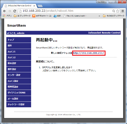Open the その他のブックマーク folder
Viewport: 127px width, 124px height.
(114, 16)
